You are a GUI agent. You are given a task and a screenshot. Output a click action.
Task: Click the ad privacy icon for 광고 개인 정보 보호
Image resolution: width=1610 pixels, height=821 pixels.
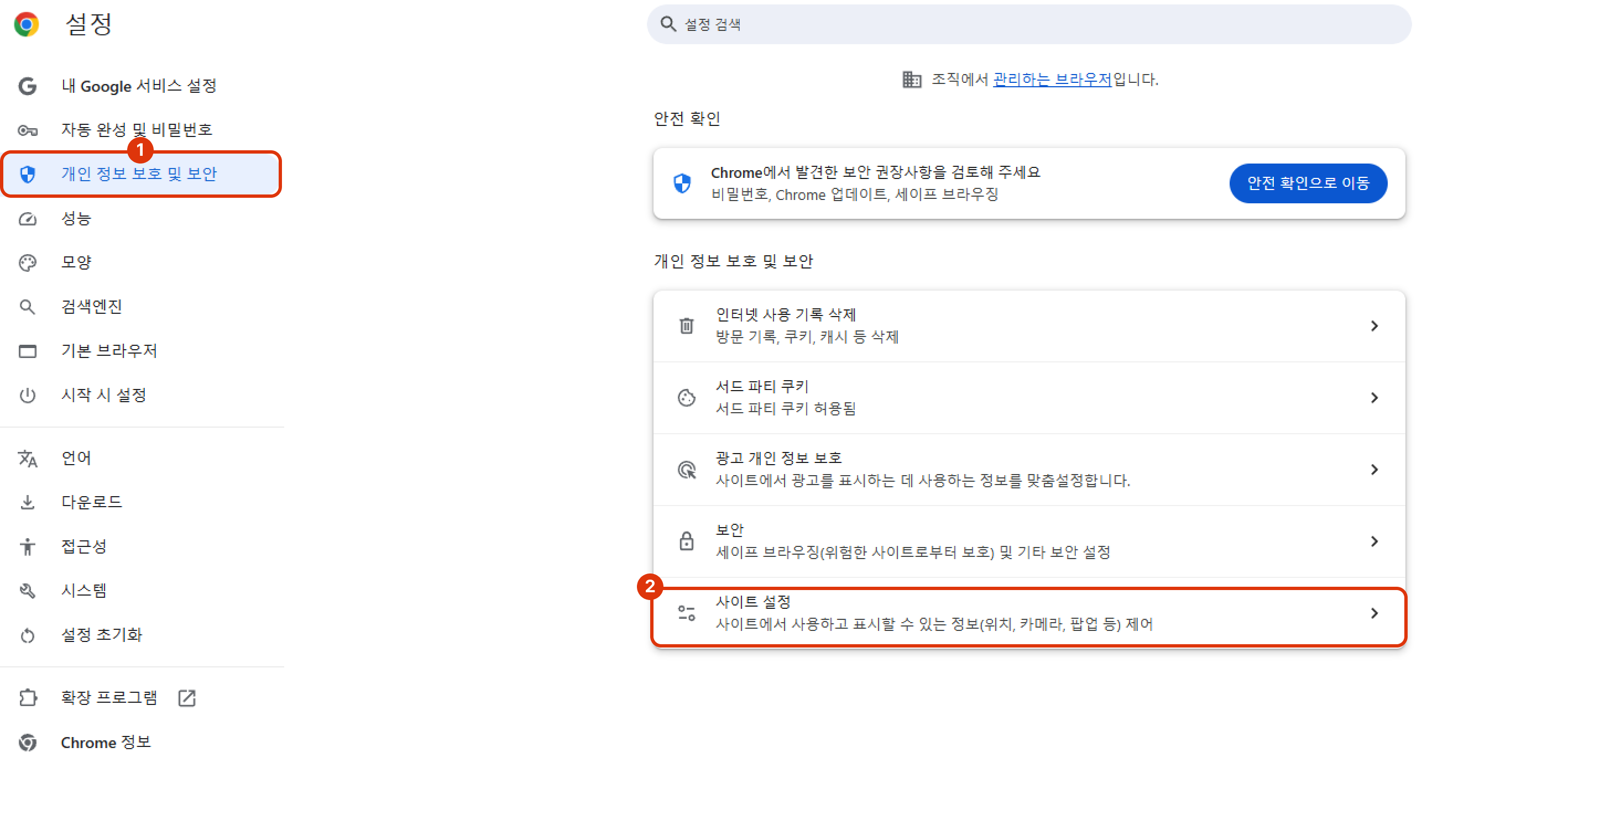point(686,470)
